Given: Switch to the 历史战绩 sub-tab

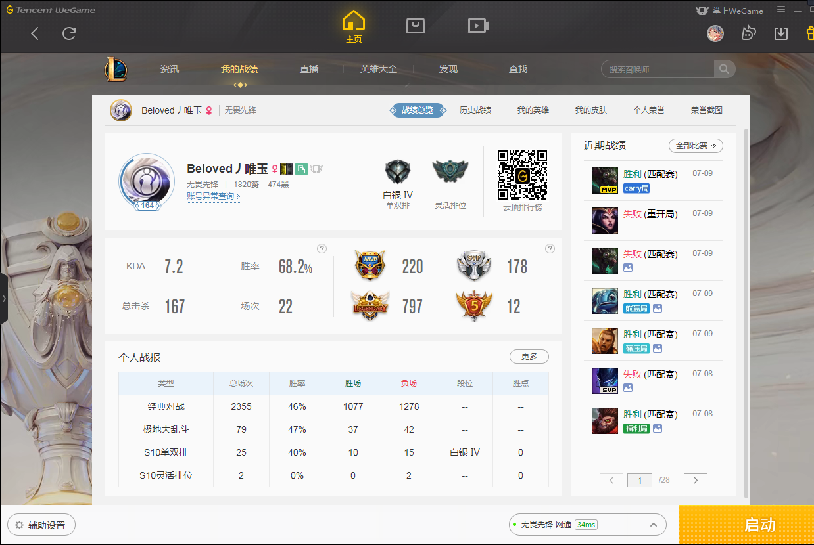Looking at the screenshot, I should pyautogui.click(x=475, y=110).
